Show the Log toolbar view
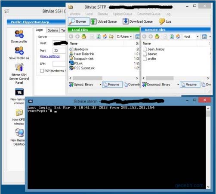Viewport: 216px width, 194px height. (x=165, y=21)
